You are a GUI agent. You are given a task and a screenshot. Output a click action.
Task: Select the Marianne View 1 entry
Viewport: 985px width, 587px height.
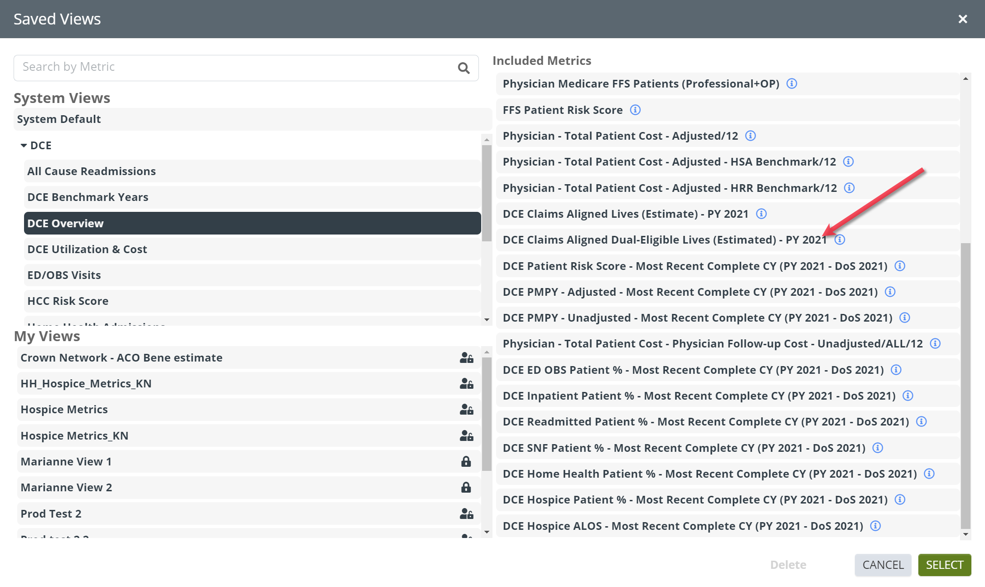pyautogui.click(x=249, y=462)
